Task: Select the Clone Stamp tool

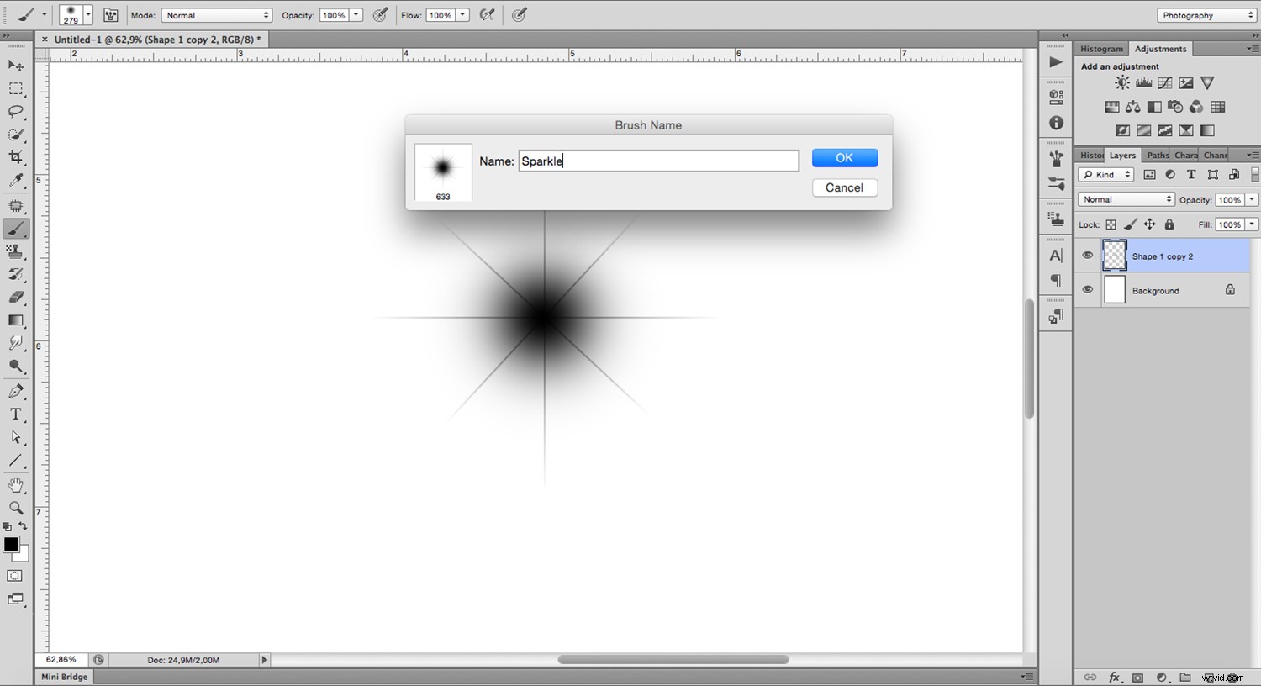Action: click(15, 251)
